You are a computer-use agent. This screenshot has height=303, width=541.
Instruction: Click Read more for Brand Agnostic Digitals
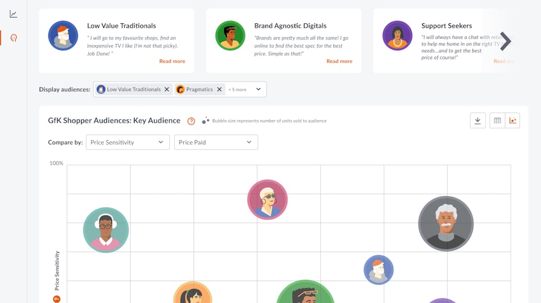339,61
